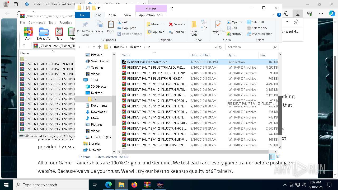Viewport: 338px width, 190px height.
Task: Select RESIDENT.EVIL.7.B.PLUS7TRN.DROLLE.ZIP file
Action: [199, 73]
